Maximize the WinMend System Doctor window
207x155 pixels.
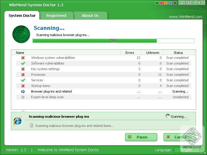point(189,3)
